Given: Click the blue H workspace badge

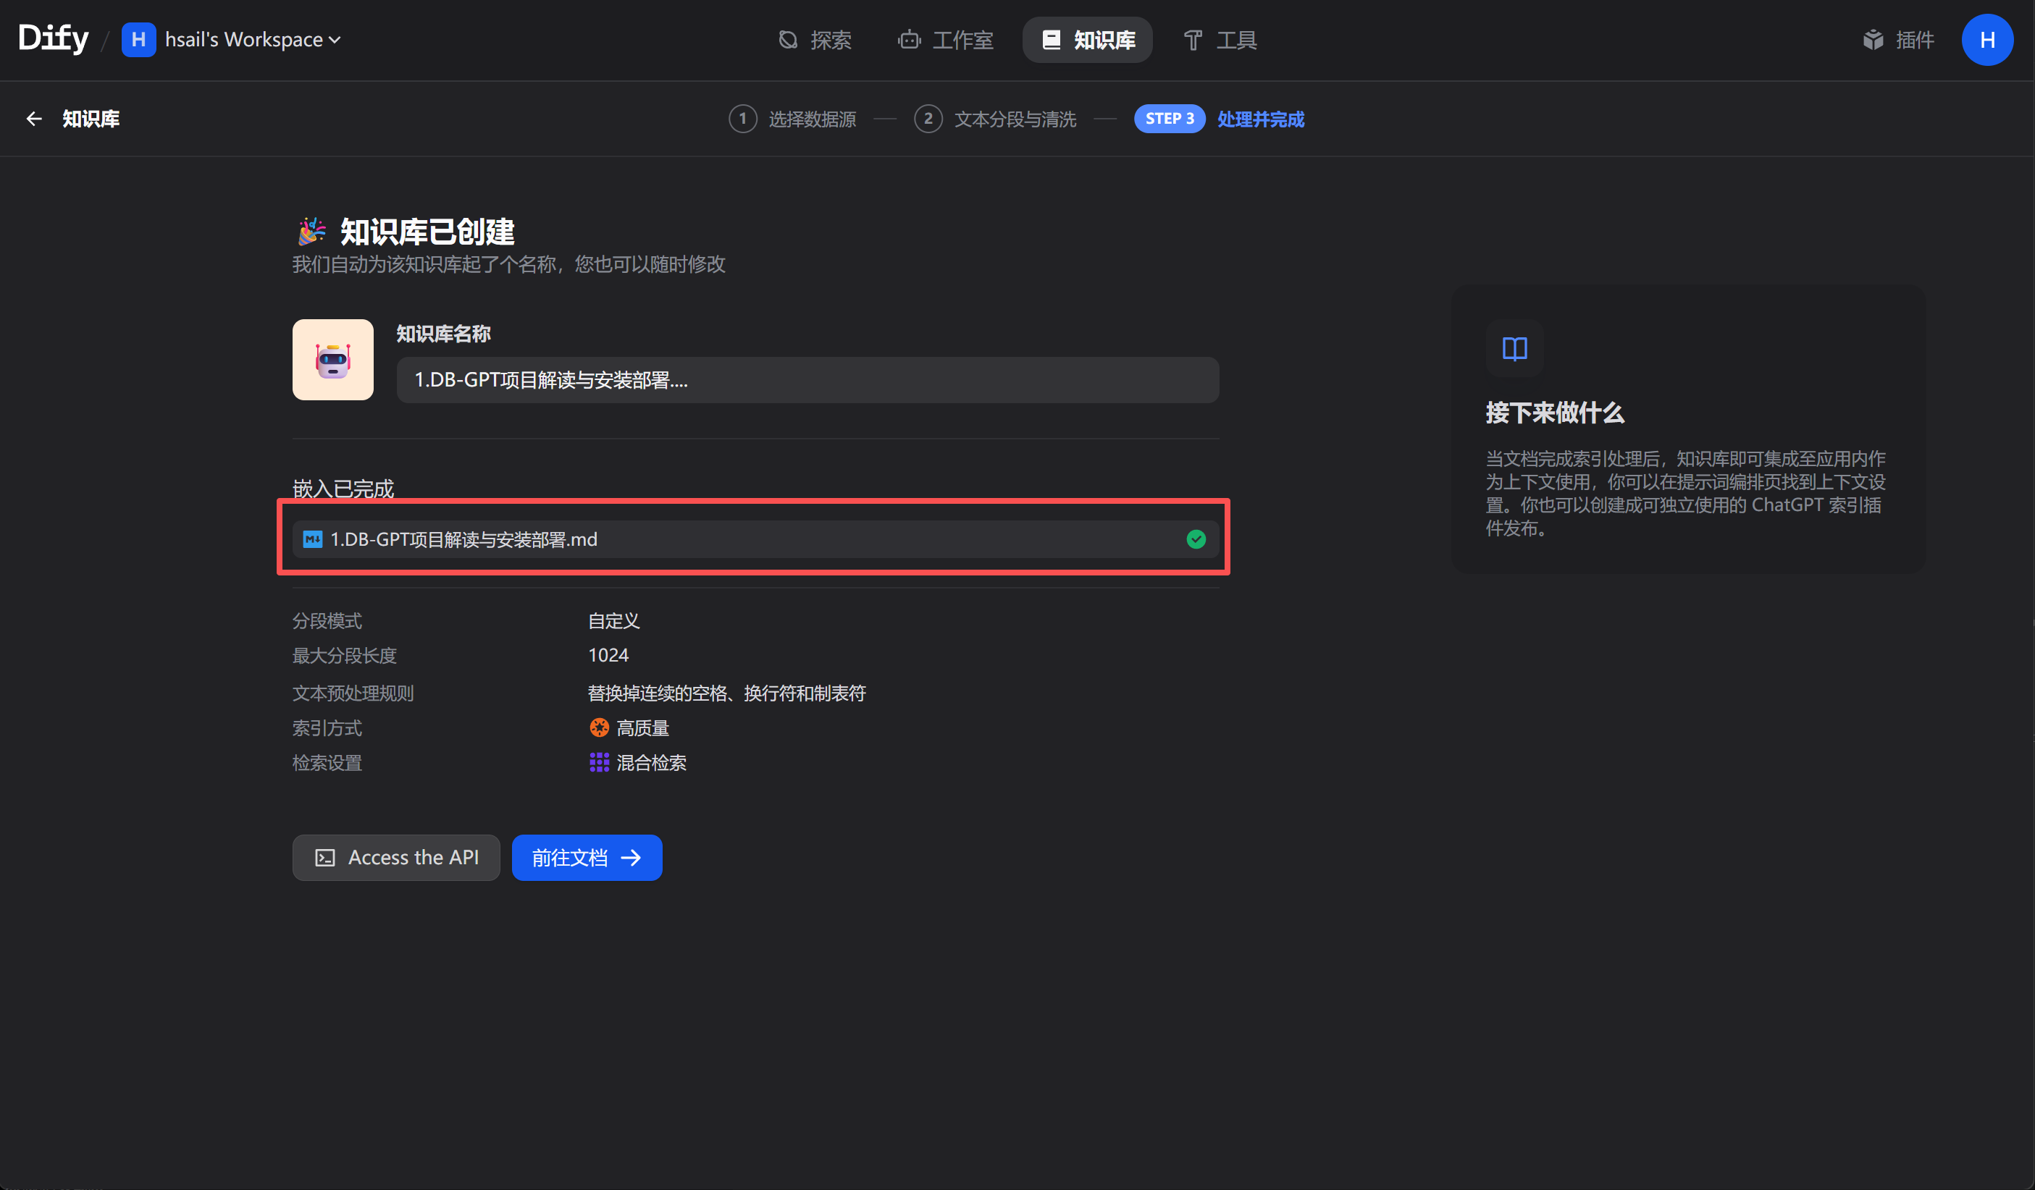Looking at the screenshot, I should pyautogui.click(x=138, y=40).
